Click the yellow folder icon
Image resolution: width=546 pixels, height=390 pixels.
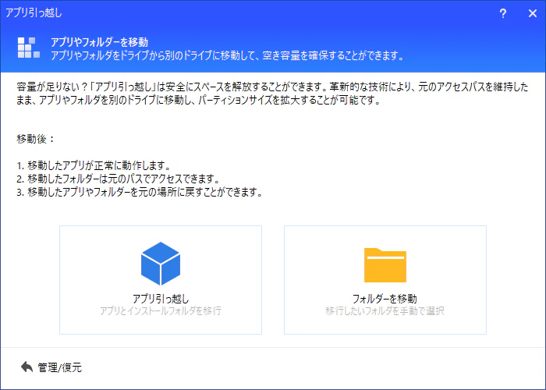[385, 265]
